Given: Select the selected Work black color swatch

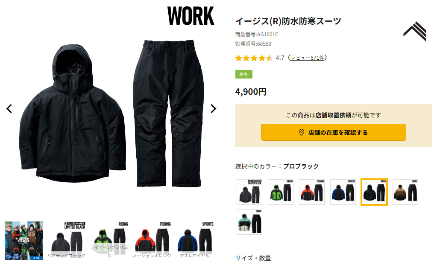Looking at the screenshot, I should coord(374,192).
